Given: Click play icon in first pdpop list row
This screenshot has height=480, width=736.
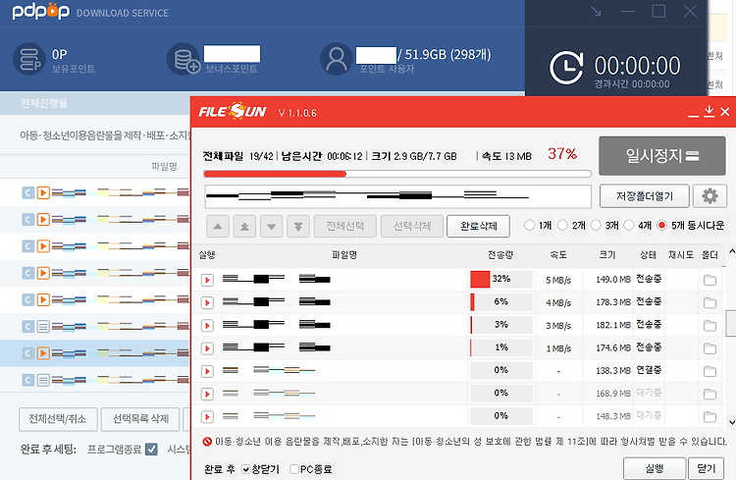Looking at the screenshot, I should pyautogui.click(x=43, y=192).
